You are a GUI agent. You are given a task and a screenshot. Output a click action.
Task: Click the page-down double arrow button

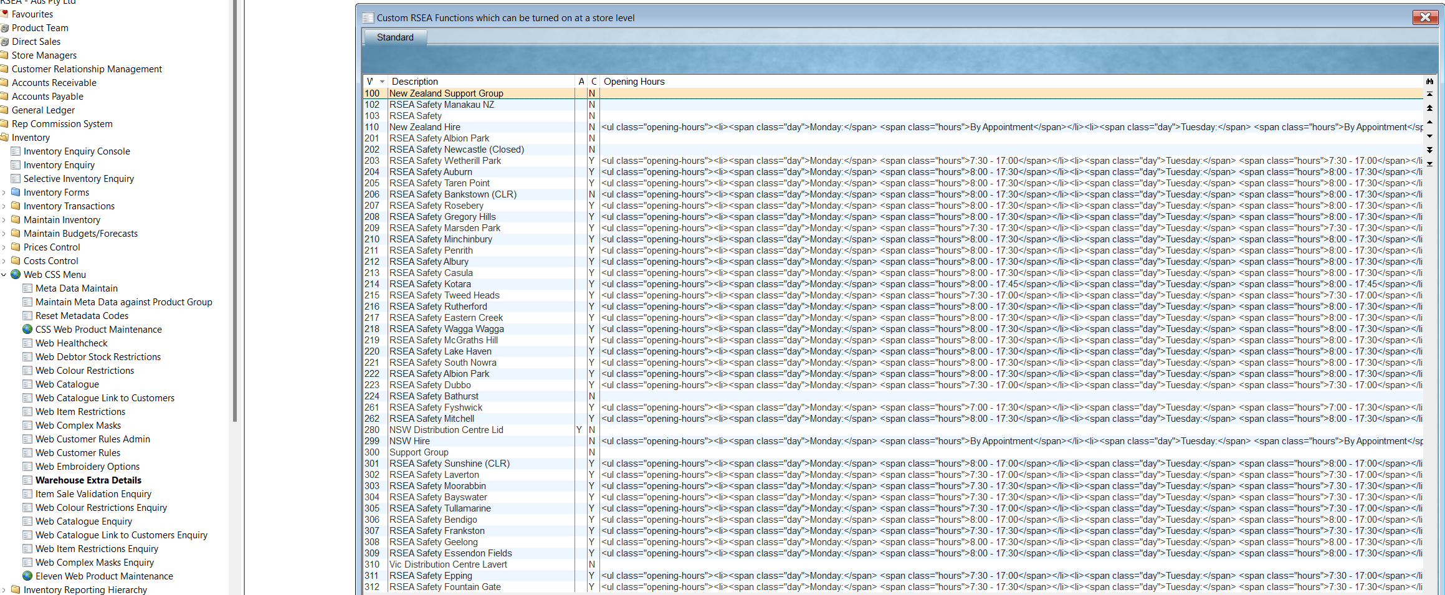click(x=1429, y=150)
